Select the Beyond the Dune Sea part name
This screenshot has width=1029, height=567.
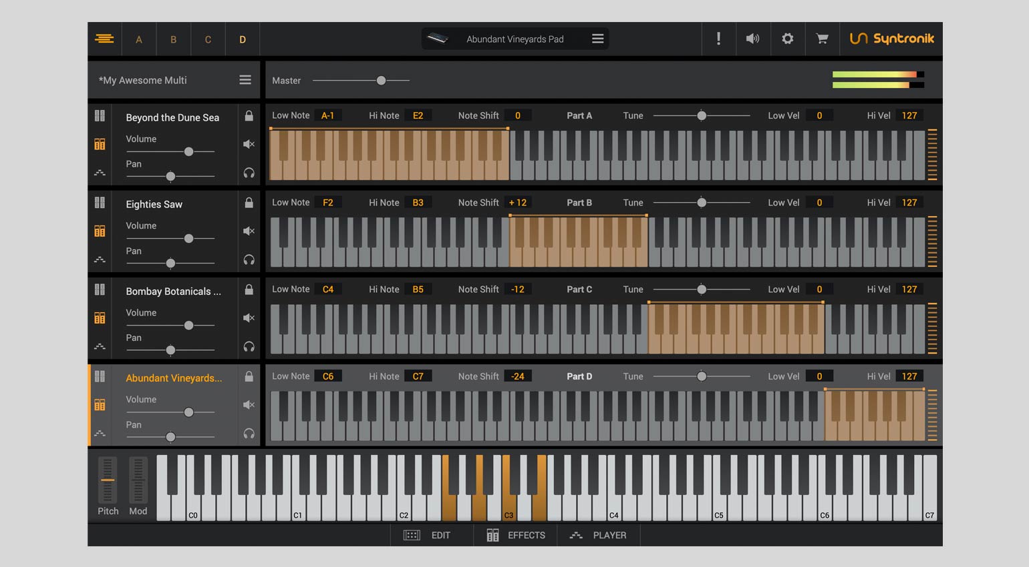pos(172,117)
